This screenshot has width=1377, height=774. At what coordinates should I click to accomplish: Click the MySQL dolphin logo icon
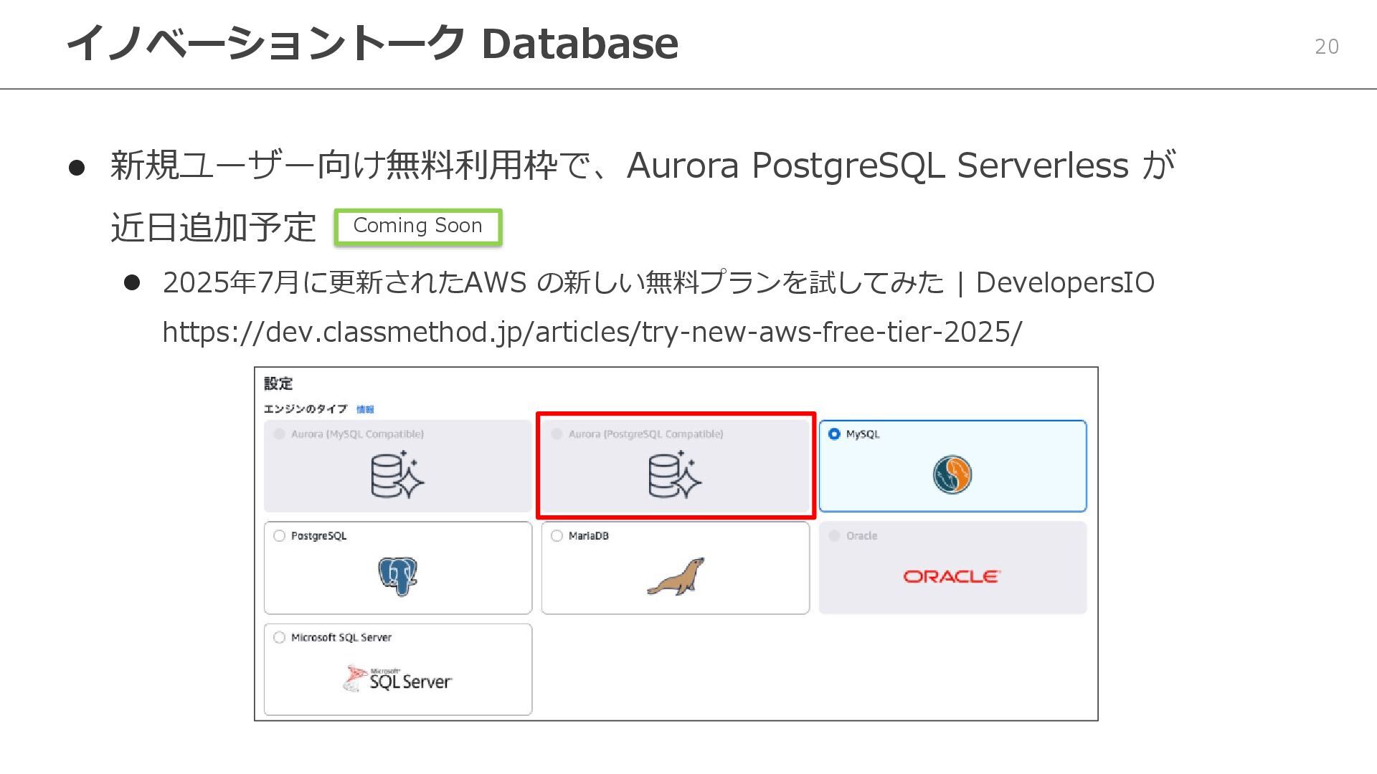pyautogui.click(x=952, y=474)
